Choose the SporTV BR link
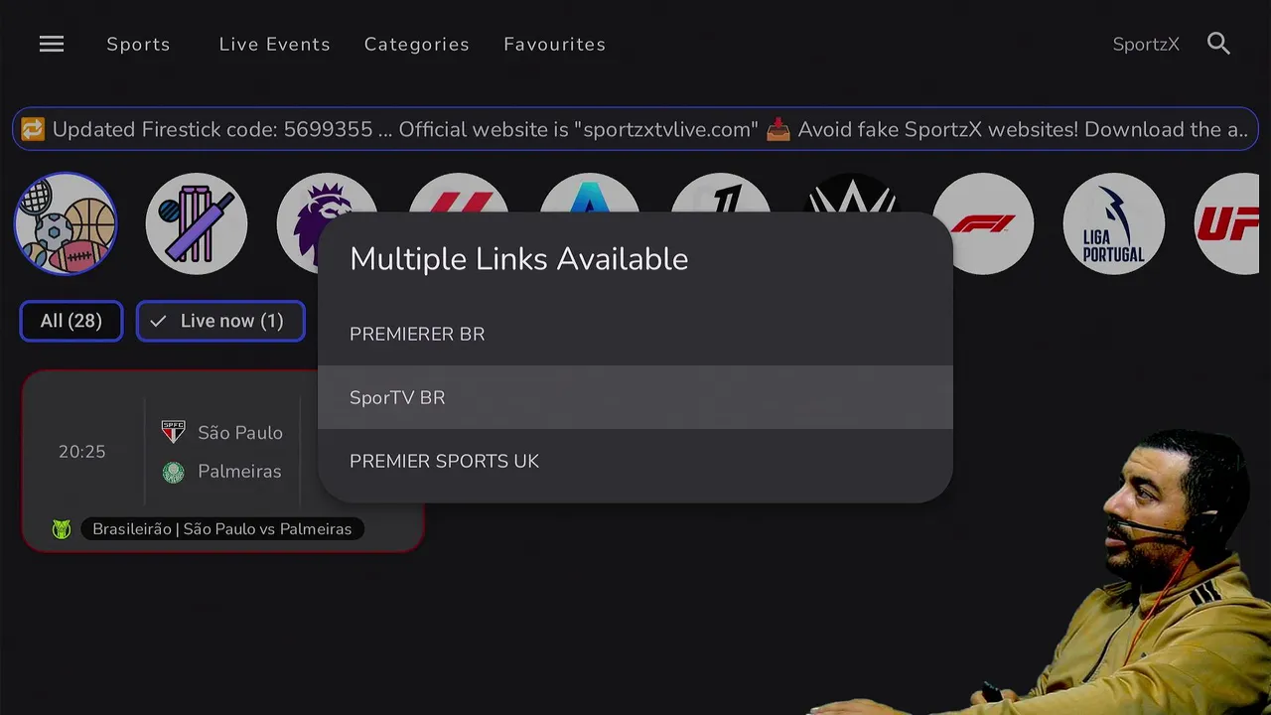 pos(635,397)
